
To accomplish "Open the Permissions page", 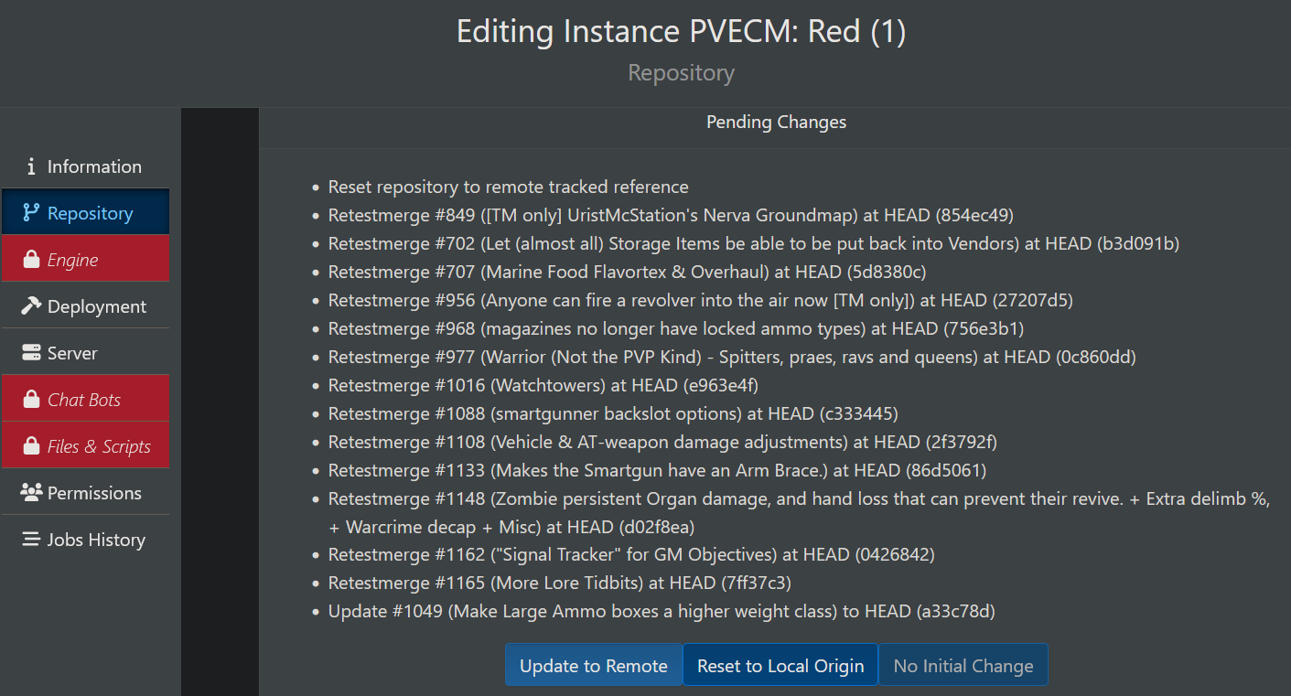I will pyautogui.click(x=94, y=493).
